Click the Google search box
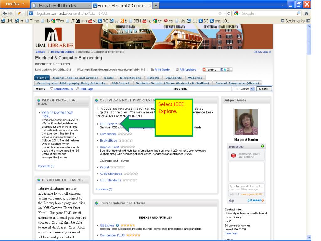Screen dimensions: 321x241 (268, 13)
